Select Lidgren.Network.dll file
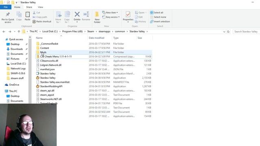 (51, 65)
